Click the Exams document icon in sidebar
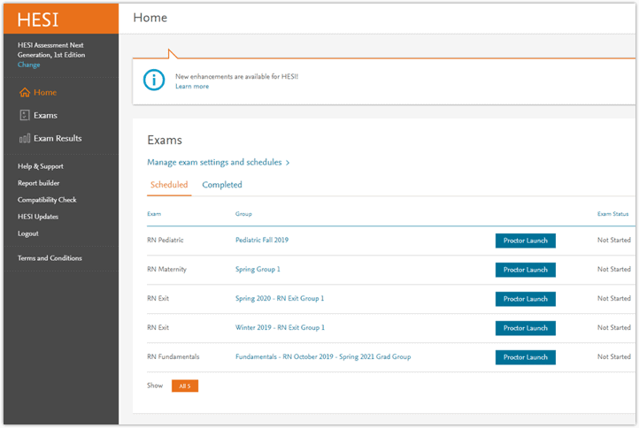 click(24, 116)
